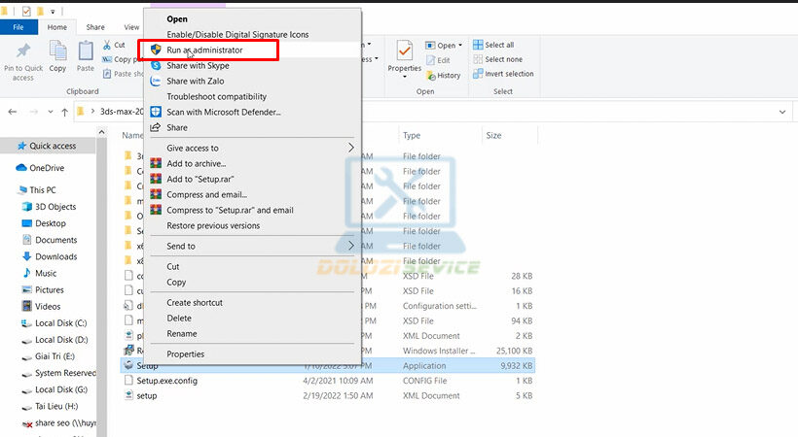
Task: Click navigation pane scroll up arrow
Action: (x=102, y=132)
